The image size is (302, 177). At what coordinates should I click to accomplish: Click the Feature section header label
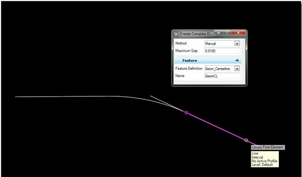(190, 61)
